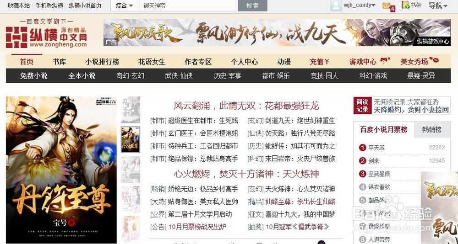Screen dimensions: 458x244
Task: Click the user avatar icon
Action: point(335,5)
